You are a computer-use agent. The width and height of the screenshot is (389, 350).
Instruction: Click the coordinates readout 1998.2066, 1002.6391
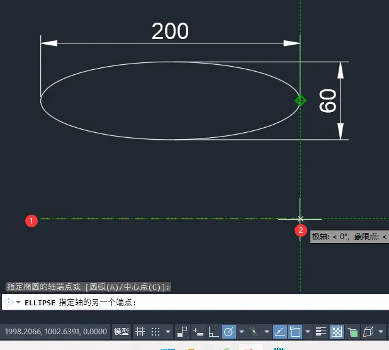coord(56,332)
